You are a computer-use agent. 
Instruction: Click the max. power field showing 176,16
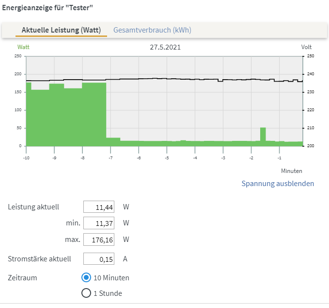[x=99, y=240]
